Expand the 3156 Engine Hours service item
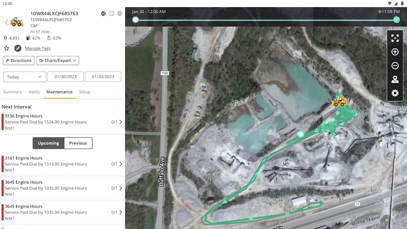 [x=62, y=122]
